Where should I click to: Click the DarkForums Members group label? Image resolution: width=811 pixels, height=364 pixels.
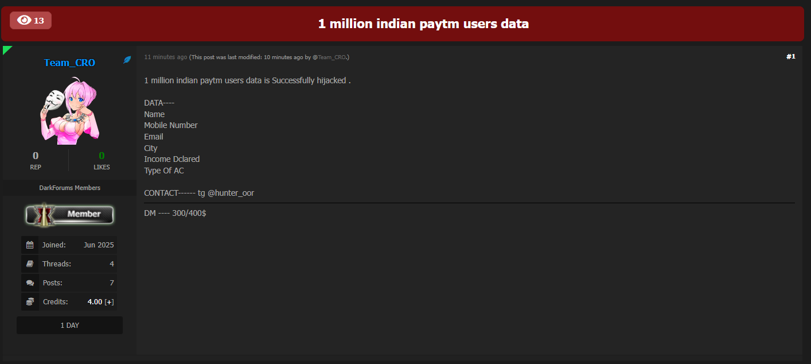(69, 188)
